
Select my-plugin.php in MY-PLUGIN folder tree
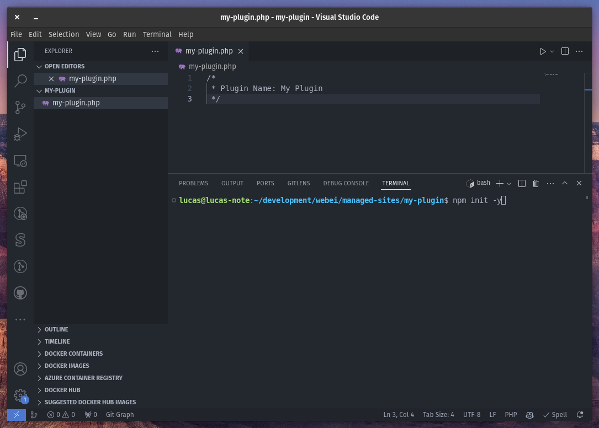[101, 103]
